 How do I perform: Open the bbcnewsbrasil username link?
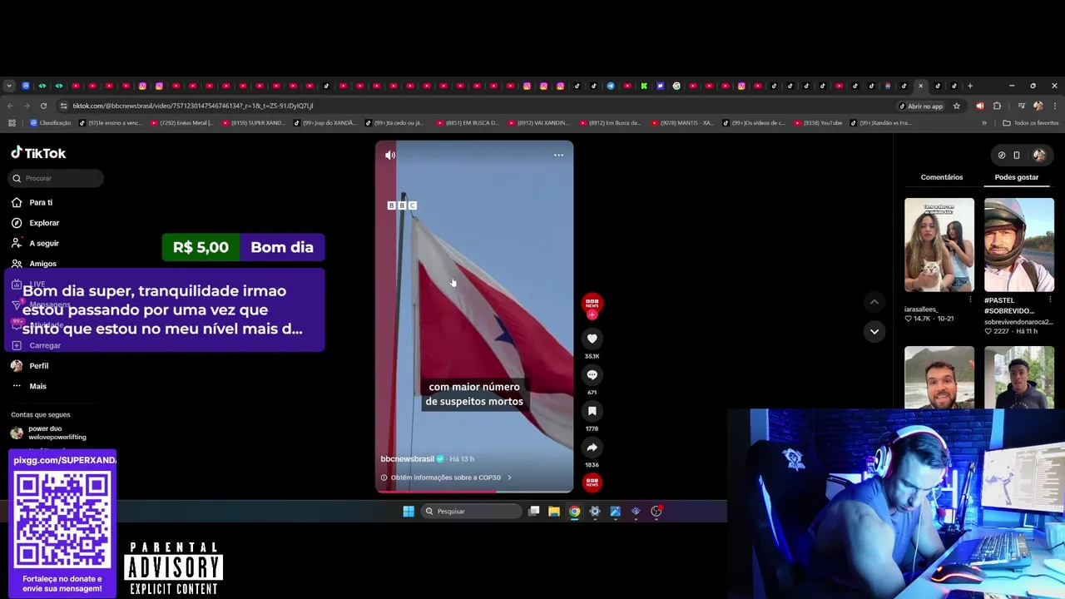click(x=407, y=459)
